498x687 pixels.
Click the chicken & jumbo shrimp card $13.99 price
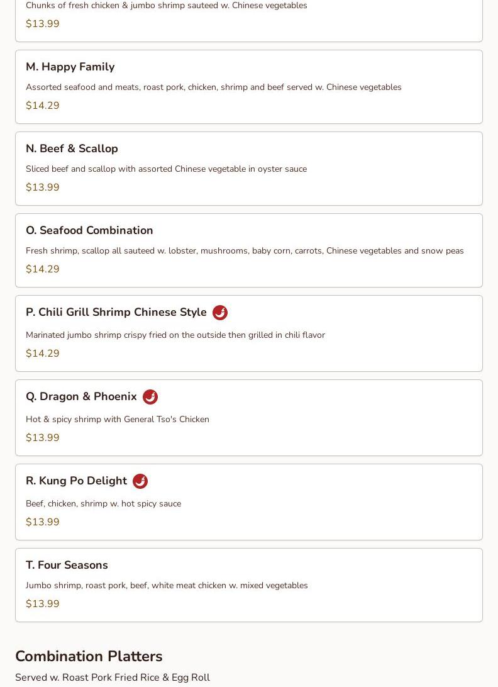click(x=43, y=24)
